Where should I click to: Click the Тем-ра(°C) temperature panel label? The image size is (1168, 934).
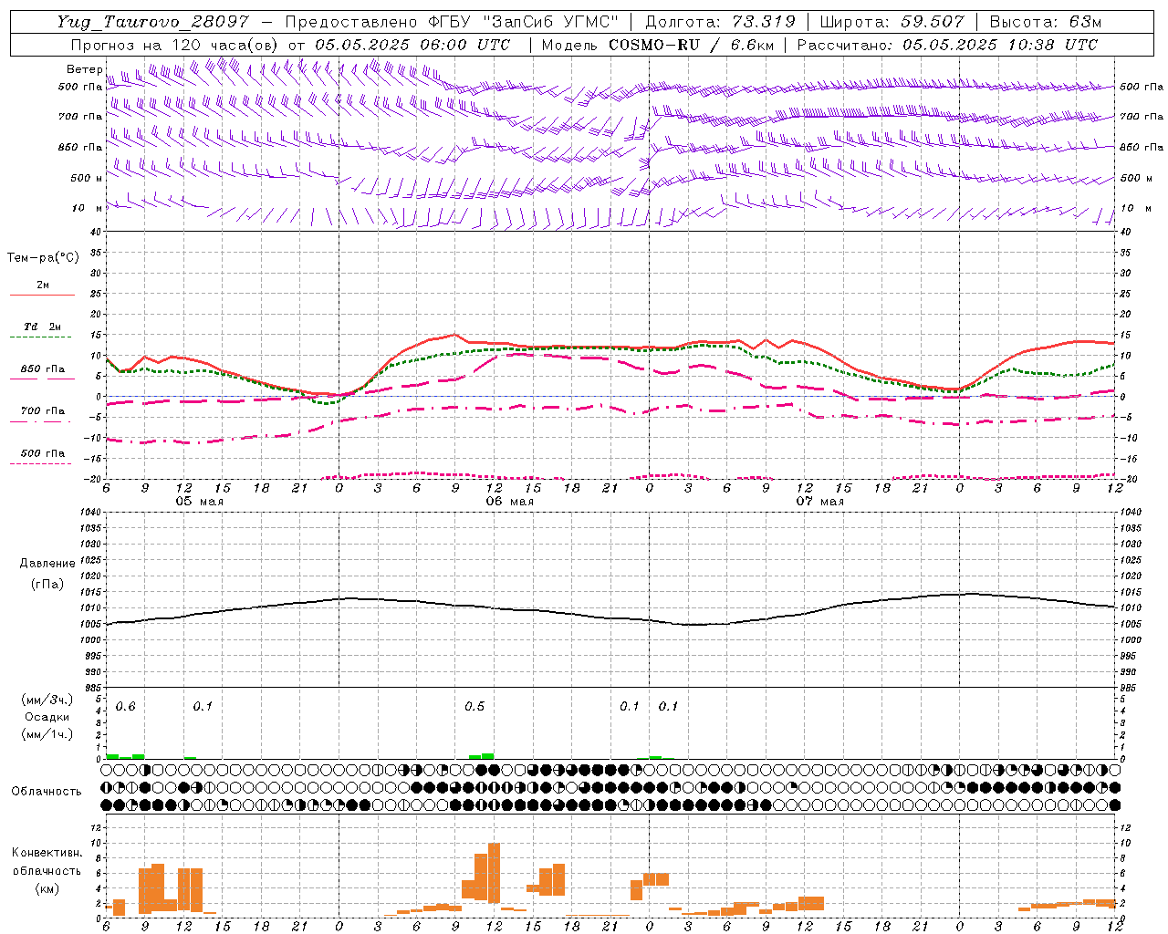(43, 258)
